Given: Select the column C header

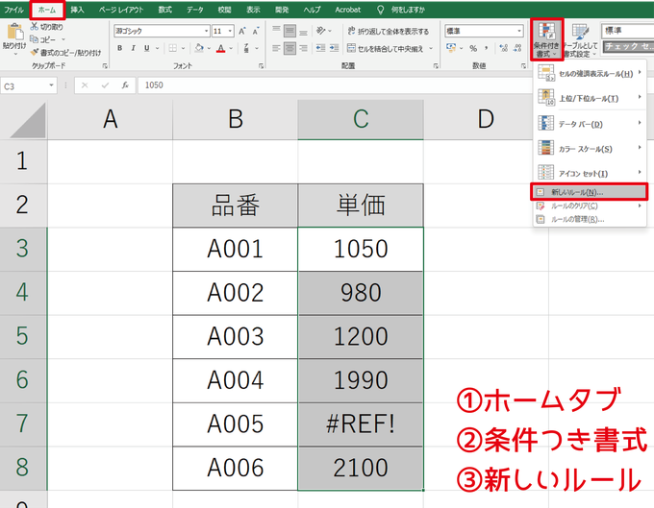Looking at the screenshot, I should (361, 119).
